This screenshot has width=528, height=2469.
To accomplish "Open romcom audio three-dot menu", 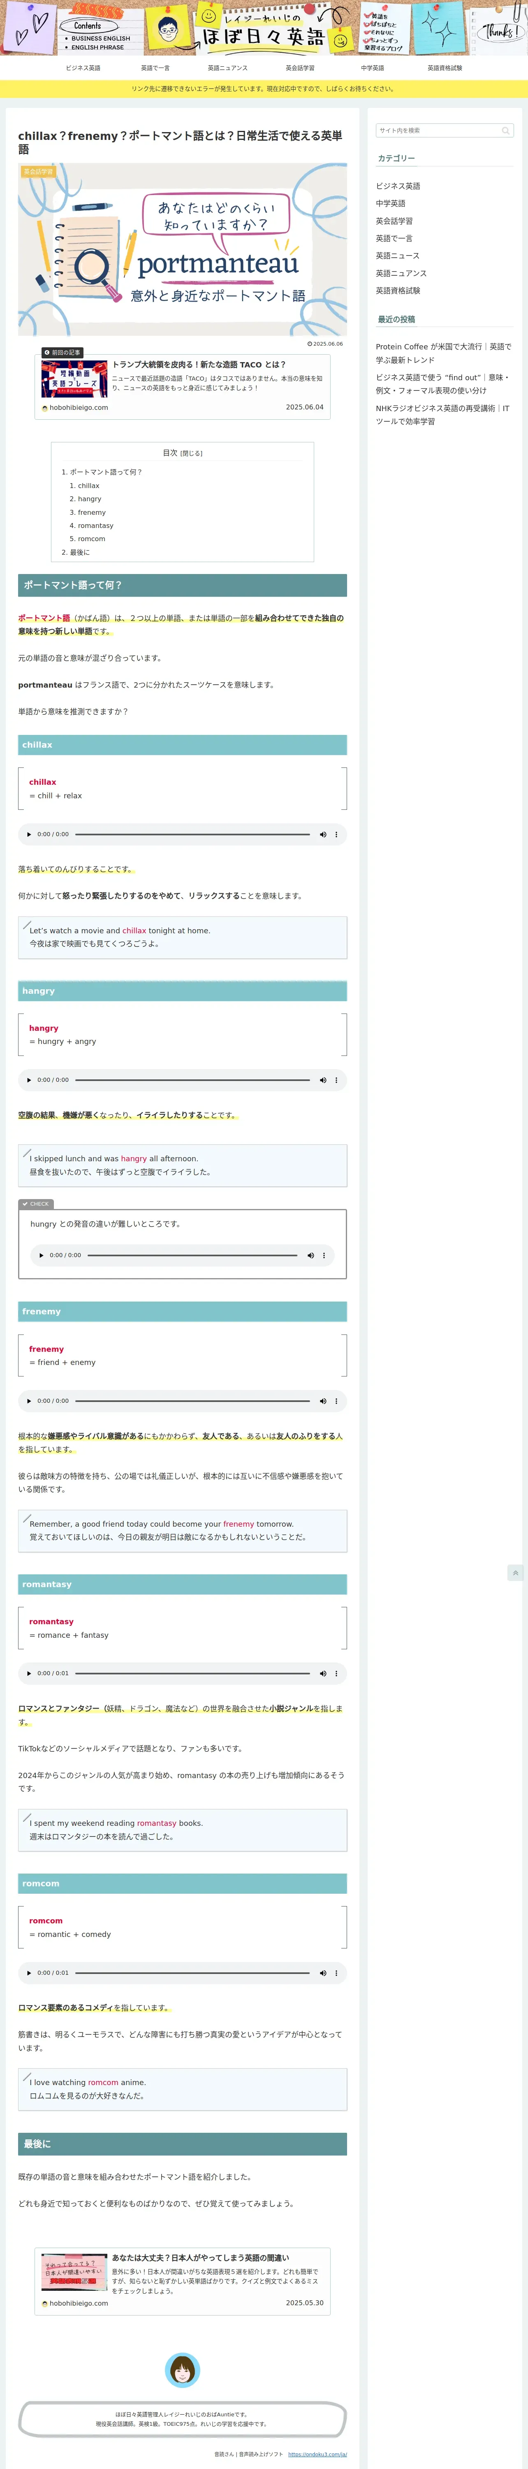I will [336, 1972].
